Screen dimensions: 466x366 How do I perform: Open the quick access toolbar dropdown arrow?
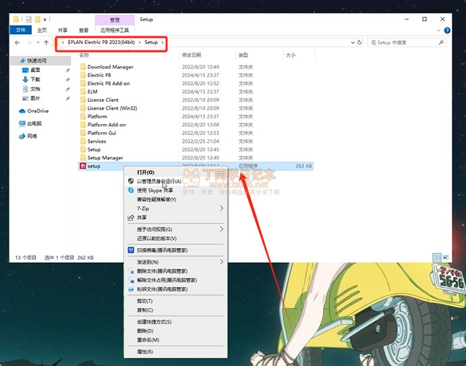[45, 20]
